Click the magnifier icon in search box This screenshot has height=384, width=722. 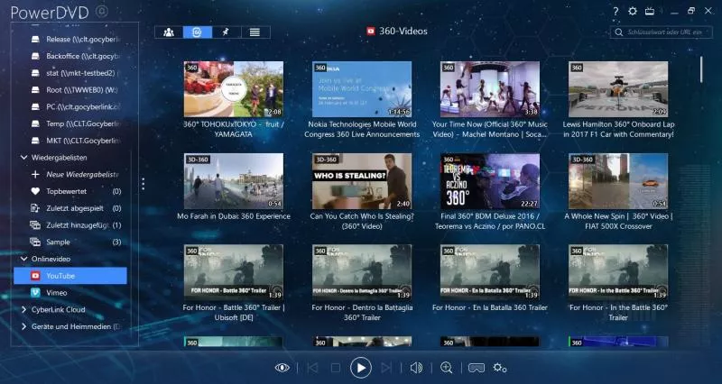619,32
